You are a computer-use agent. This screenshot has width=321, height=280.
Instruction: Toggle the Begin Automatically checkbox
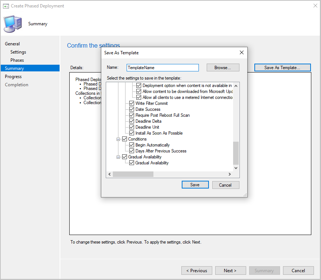point(131,145)
